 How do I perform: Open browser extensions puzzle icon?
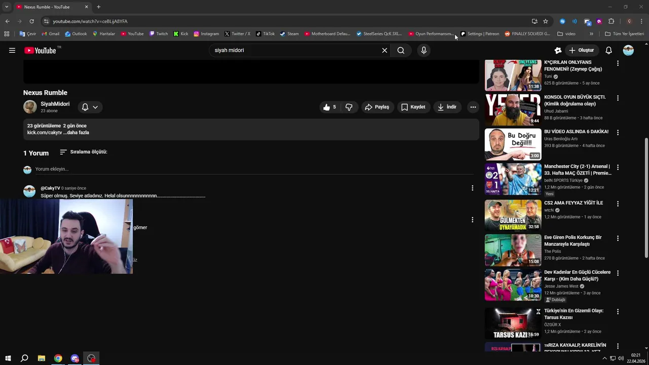click(611, 21)
